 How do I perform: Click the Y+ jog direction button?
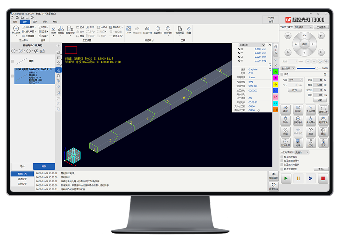pos(305,35)
